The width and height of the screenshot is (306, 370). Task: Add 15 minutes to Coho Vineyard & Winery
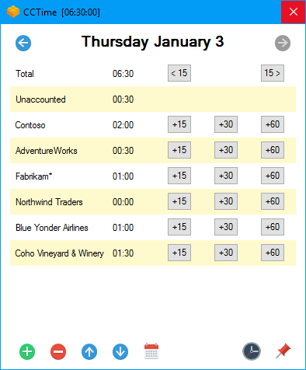coord(179,253)
